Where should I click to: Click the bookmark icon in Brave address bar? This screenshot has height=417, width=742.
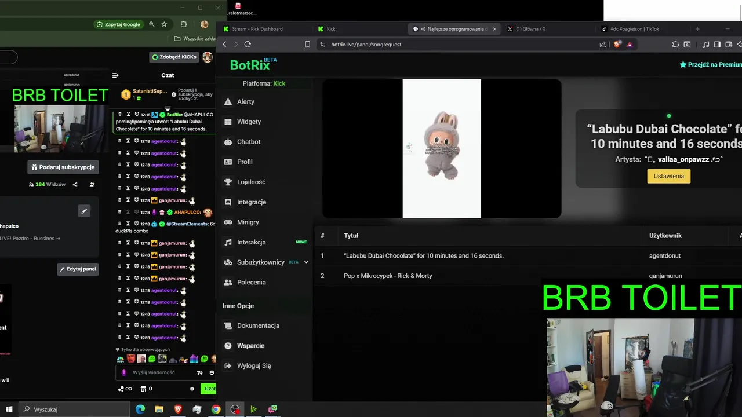[307, 45]
